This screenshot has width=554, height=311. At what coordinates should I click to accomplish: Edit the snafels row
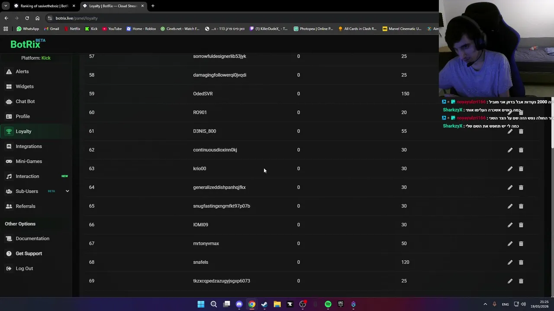(x=510, y=262)
